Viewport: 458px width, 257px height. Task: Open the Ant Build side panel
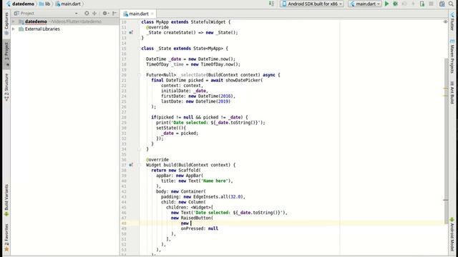click(x=452, y=93)
